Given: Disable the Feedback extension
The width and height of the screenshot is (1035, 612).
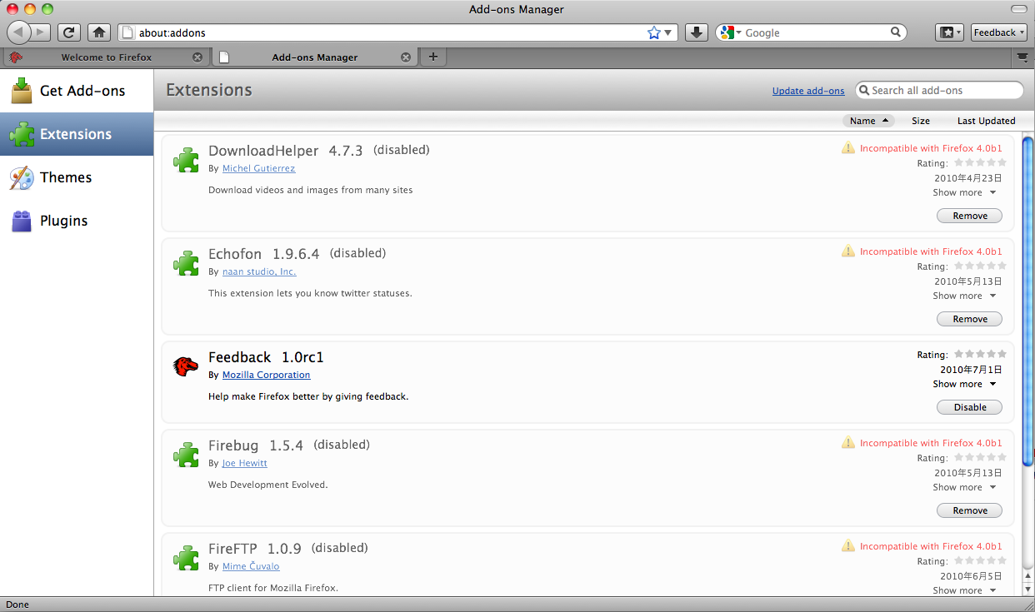Looking at the screenshot, I should click(970, 407).
